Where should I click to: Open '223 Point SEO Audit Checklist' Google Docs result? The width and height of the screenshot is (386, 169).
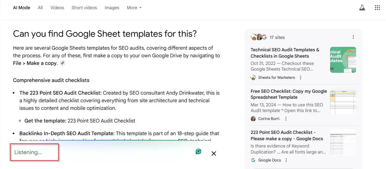coord(287,135)
